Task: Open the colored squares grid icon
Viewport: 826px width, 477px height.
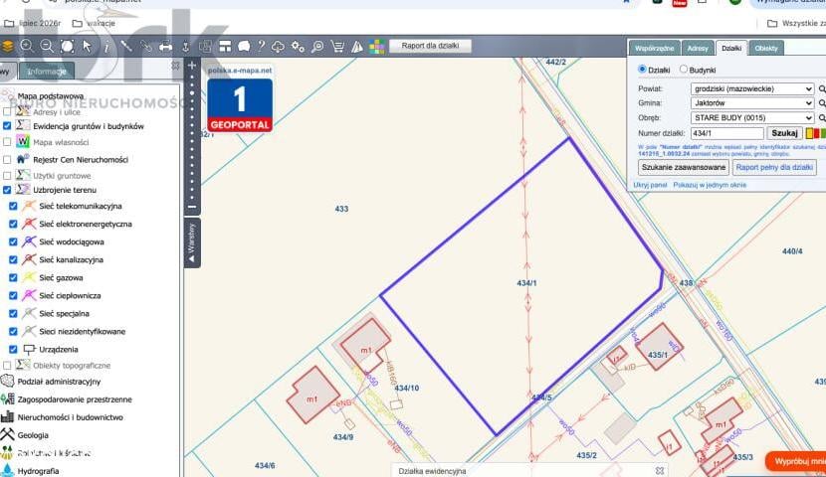Action: pyautogui.click(x=376, y=47)
